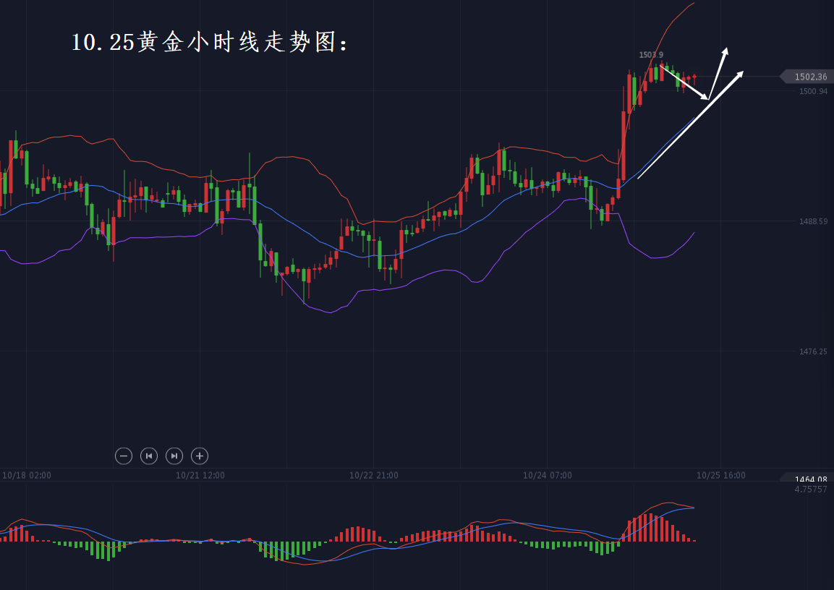Click the MACD value 4.75757 label
This screenshot has height=590, width=834.
(810, 489)
